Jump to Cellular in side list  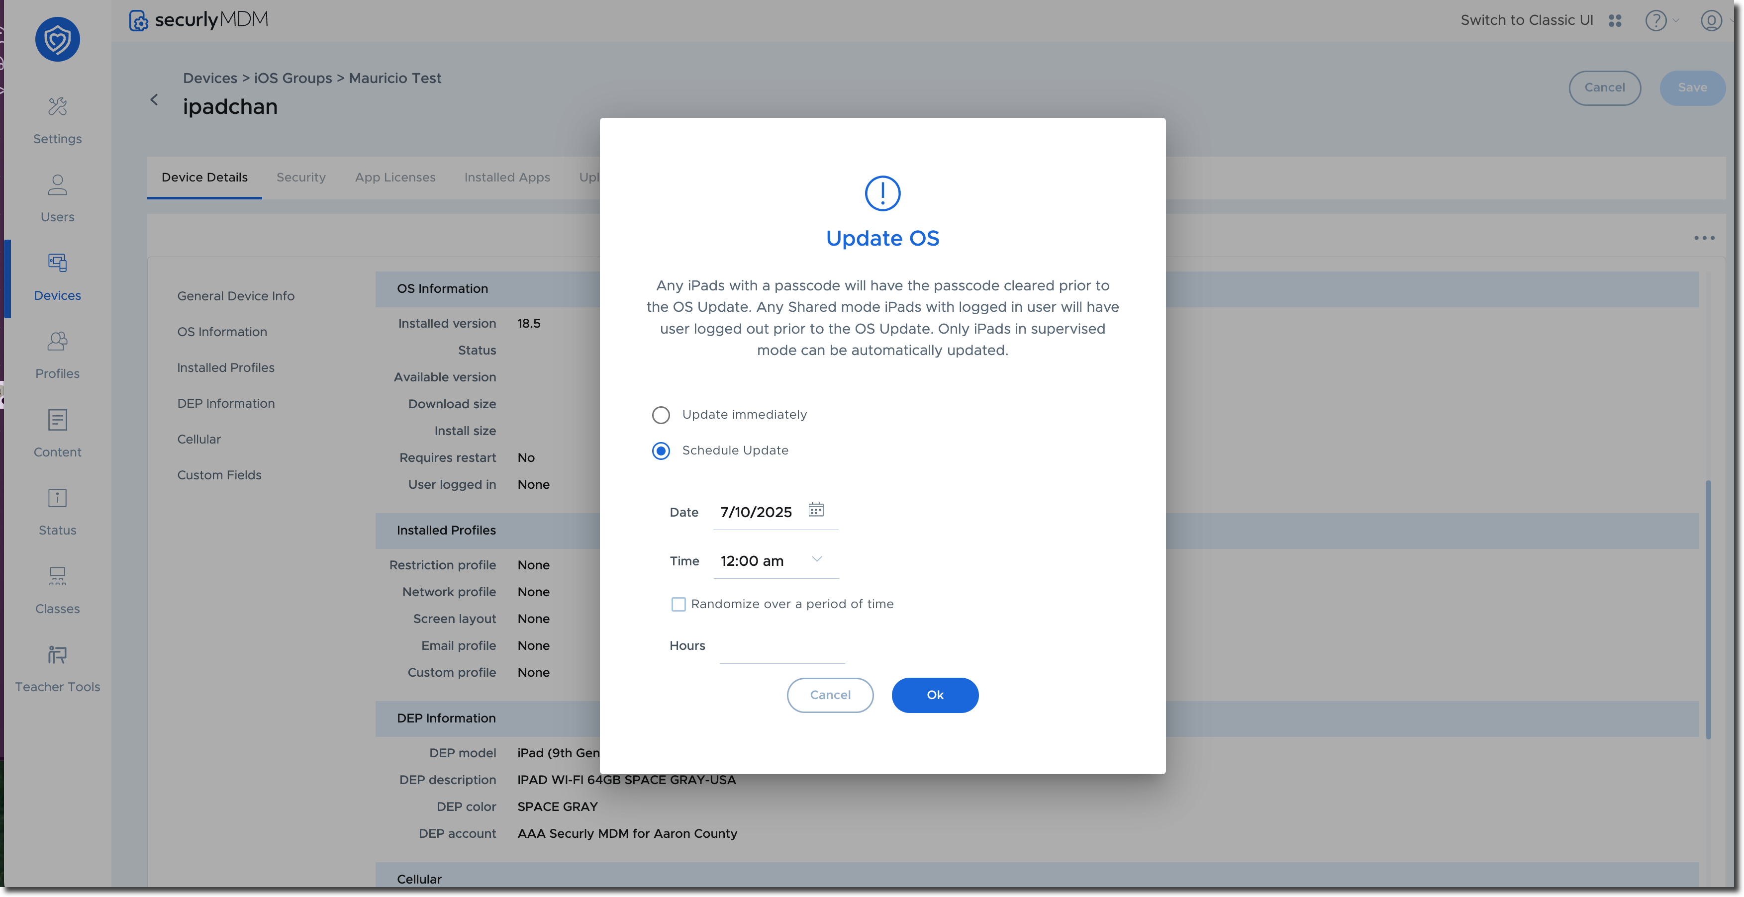[199, 440]
